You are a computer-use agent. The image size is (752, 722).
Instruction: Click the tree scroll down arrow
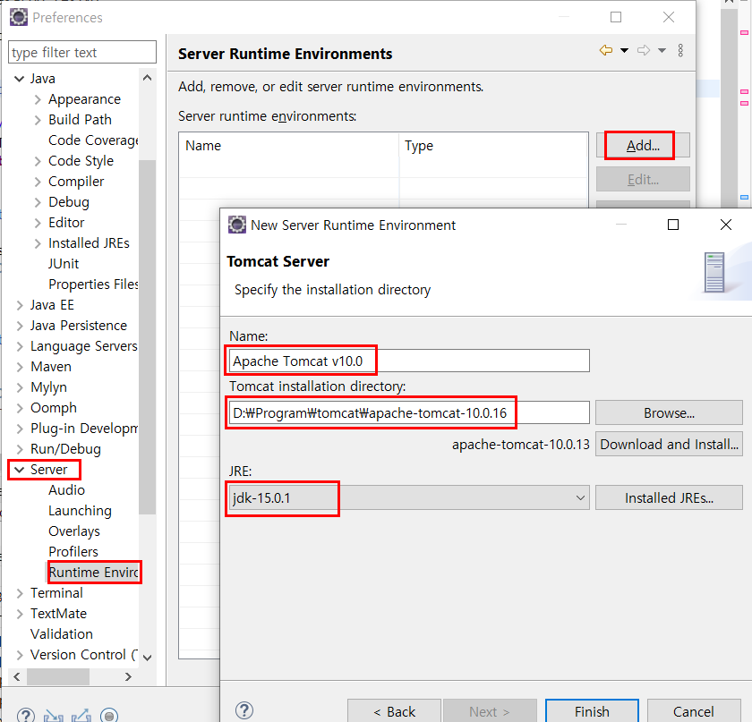tap(147, 658)
